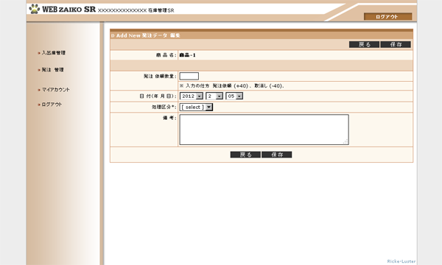Click the 備考 text area resize grip
442x265 pixels.
tap(346, 142)
